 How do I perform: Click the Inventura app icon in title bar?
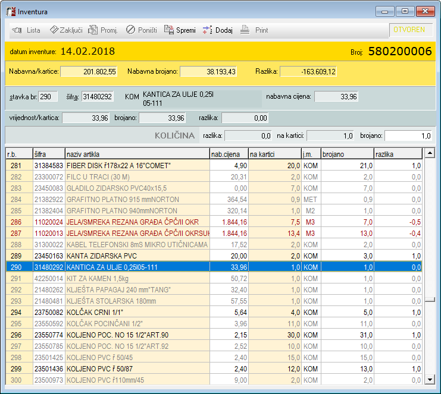[x=10, y=11]
